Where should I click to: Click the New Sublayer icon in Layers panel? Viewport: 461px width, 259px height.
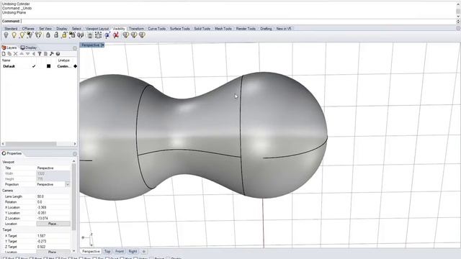[x=9, y=54]
